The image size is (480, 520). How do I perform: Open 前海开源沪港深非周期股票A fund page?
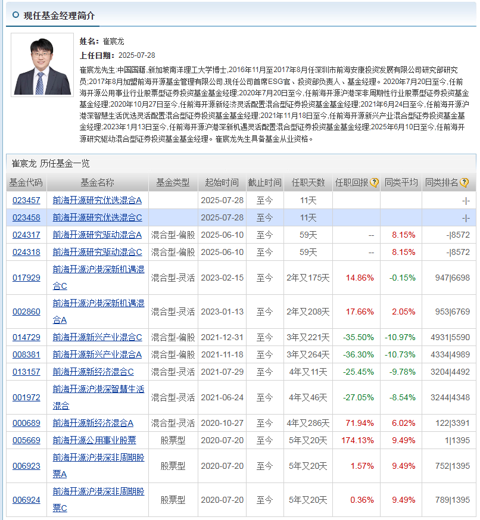pyautogui.click(x=98, y=466)
